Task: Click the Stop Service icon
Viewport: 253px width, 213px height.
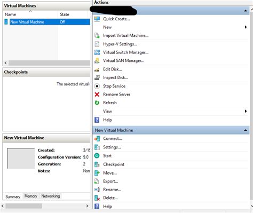Action: (97, 86)
